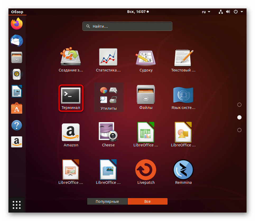Image resolution: width=255 pixels, height=221 pixels.
Task: Click the volume icon in top bar
Action: (x=228, y=12)
